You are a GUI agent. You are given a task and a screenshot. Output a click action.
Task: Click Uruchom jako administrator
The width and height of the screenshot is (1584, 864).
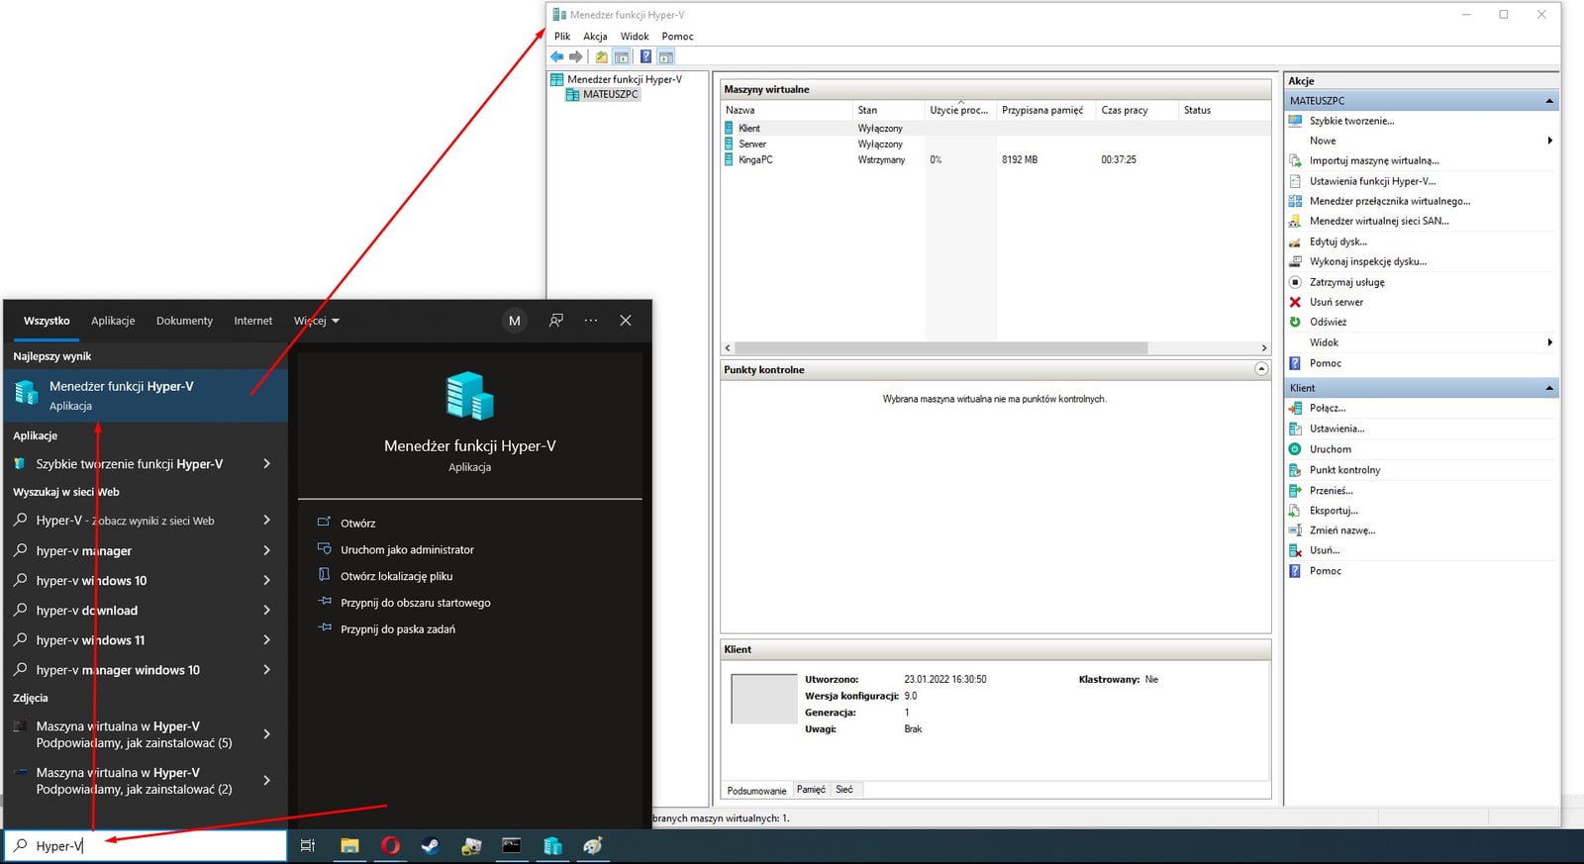pos(407,550)
